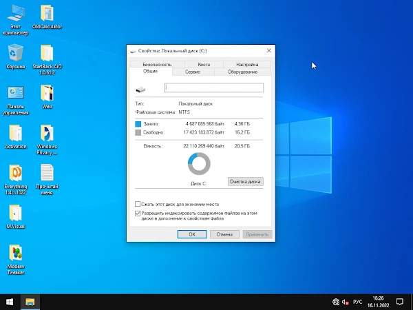The height and width of the screenshot is (310, 413).
Task: Switch to the Безопасность tab
Action: point(157,64)
